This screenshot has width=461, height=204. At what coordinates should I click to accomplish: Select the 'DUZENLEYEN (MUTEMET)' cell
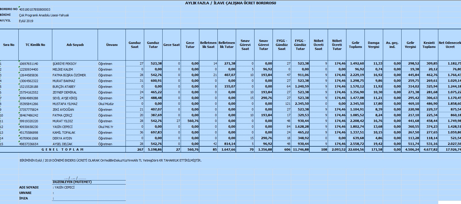[72, 182]
